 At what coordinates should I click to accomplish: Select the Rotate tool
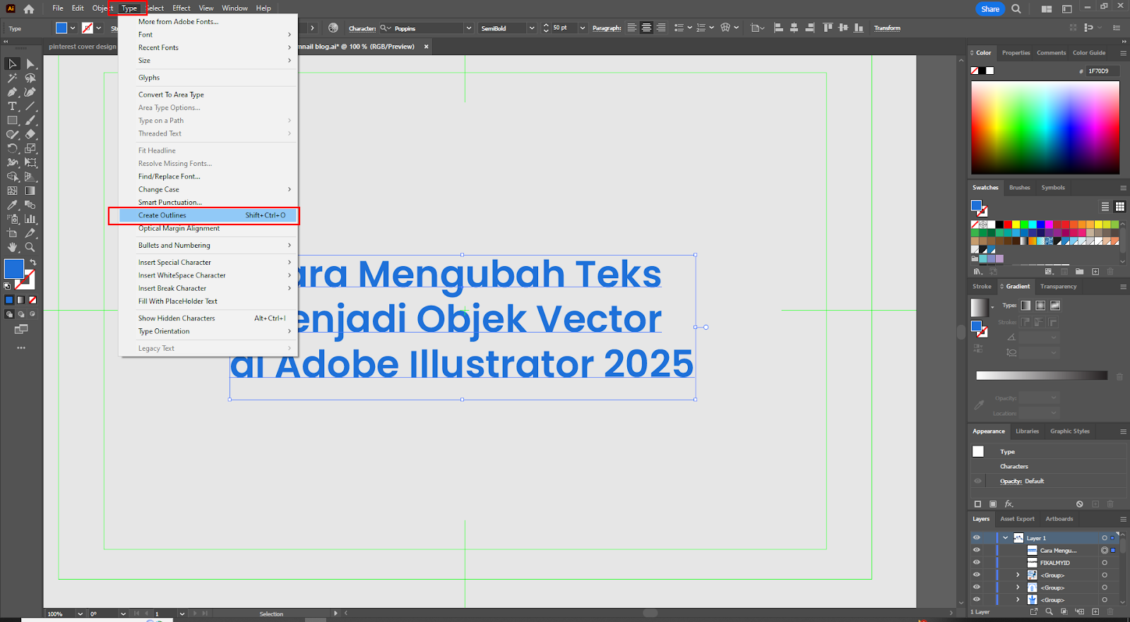click(x=12, y=148)
